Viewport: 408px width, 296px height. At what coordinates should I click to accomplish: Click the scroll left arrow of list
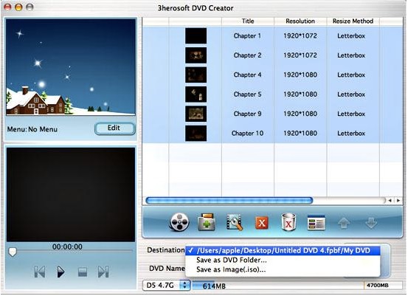tap(390, 201)
